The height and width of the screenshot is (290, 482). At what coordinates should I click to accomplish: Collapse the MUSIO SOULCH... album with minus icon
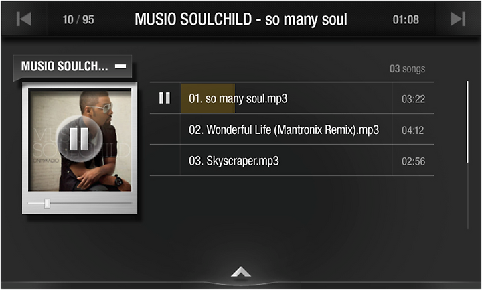click(120, 66)
